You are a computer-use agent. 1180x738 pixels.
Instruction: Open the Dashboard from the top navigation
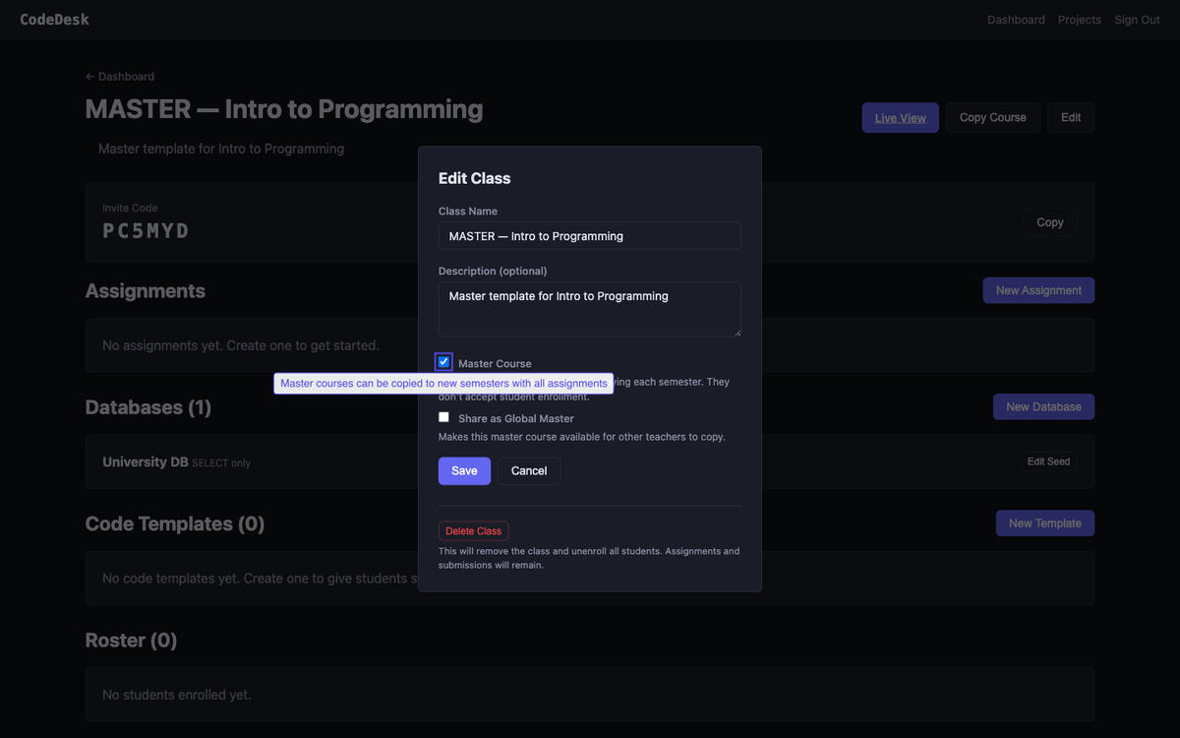[x=1016, y=19]
